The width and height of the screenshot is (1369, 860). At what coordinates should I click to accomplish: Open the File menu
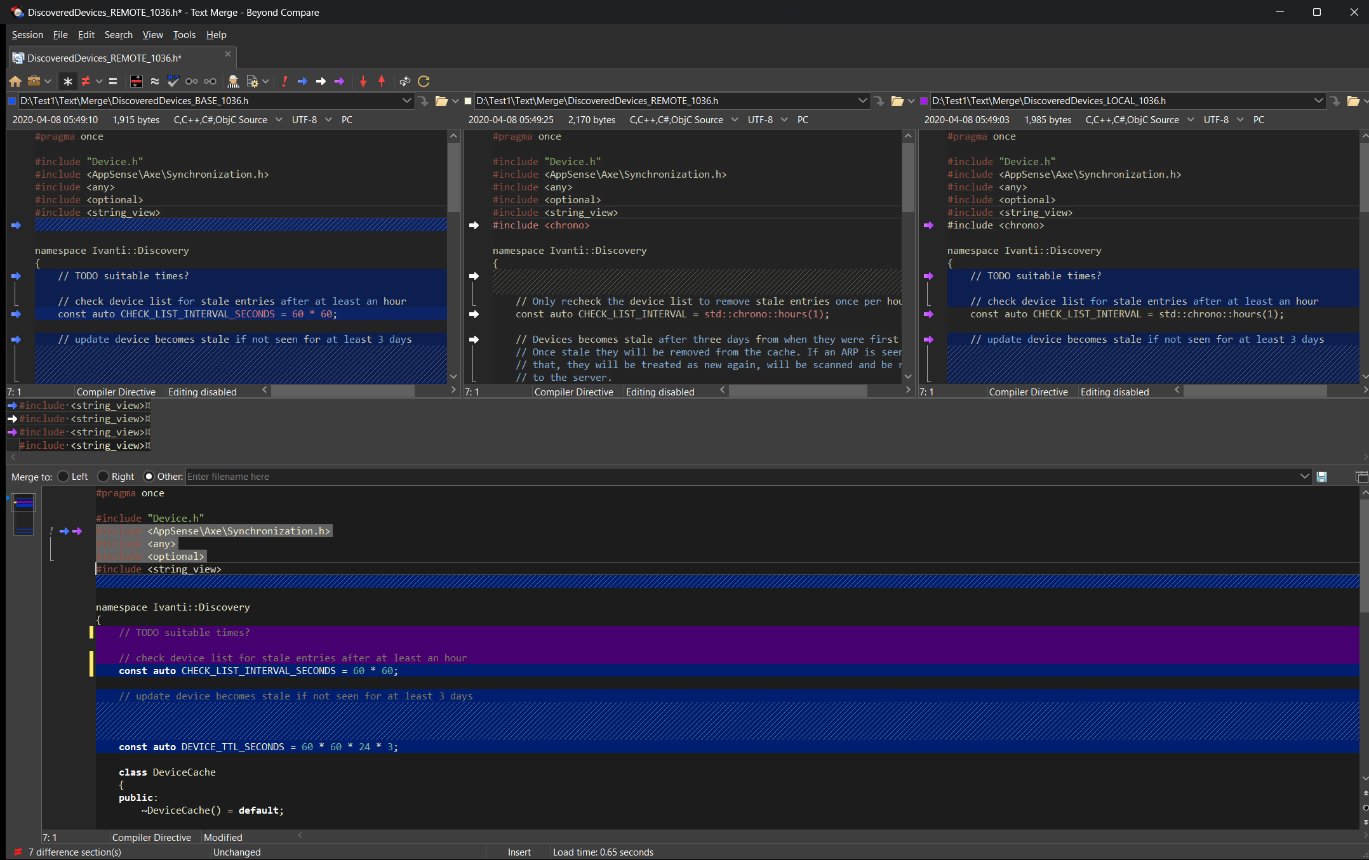pos(60,35)
